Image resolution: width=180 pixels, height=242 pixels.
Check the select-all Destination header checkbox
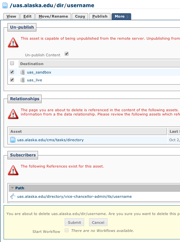click(12, 63)
